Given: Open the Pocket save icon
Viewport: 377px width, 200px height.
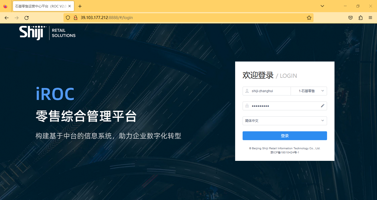Looking at the screenshot, I should click(350, 18).
